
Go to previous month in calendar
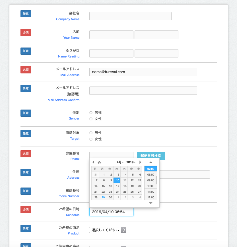[x=93, y=162]
